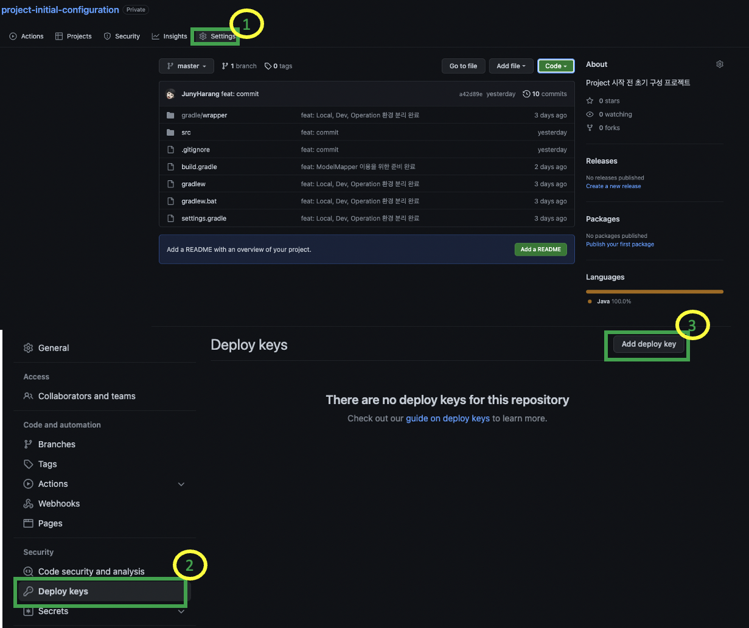Click the Webhooks icon in sidebar

28,503
